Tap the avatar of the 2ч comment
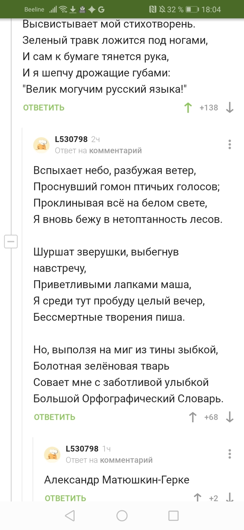 pos(41,145)
